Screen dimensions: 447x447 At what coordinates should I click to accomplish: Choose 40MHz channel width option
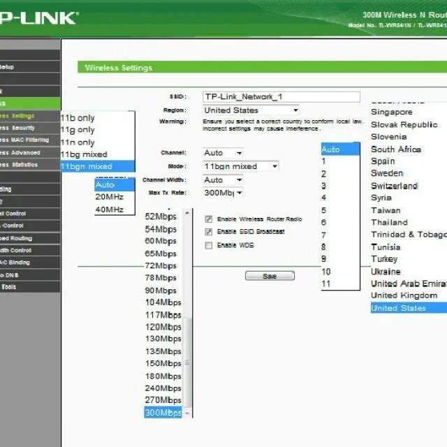click(x=115, y=210)
